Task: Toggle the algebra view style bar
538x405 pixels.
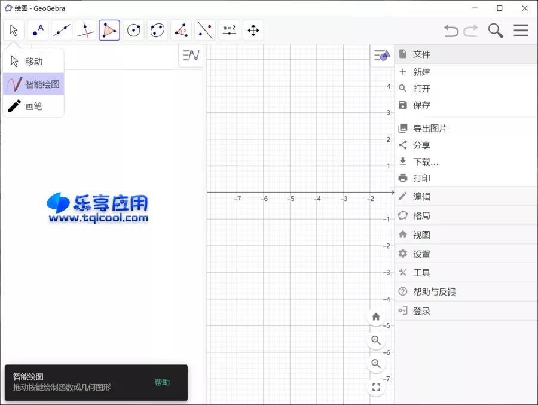Action: point(191,56)
